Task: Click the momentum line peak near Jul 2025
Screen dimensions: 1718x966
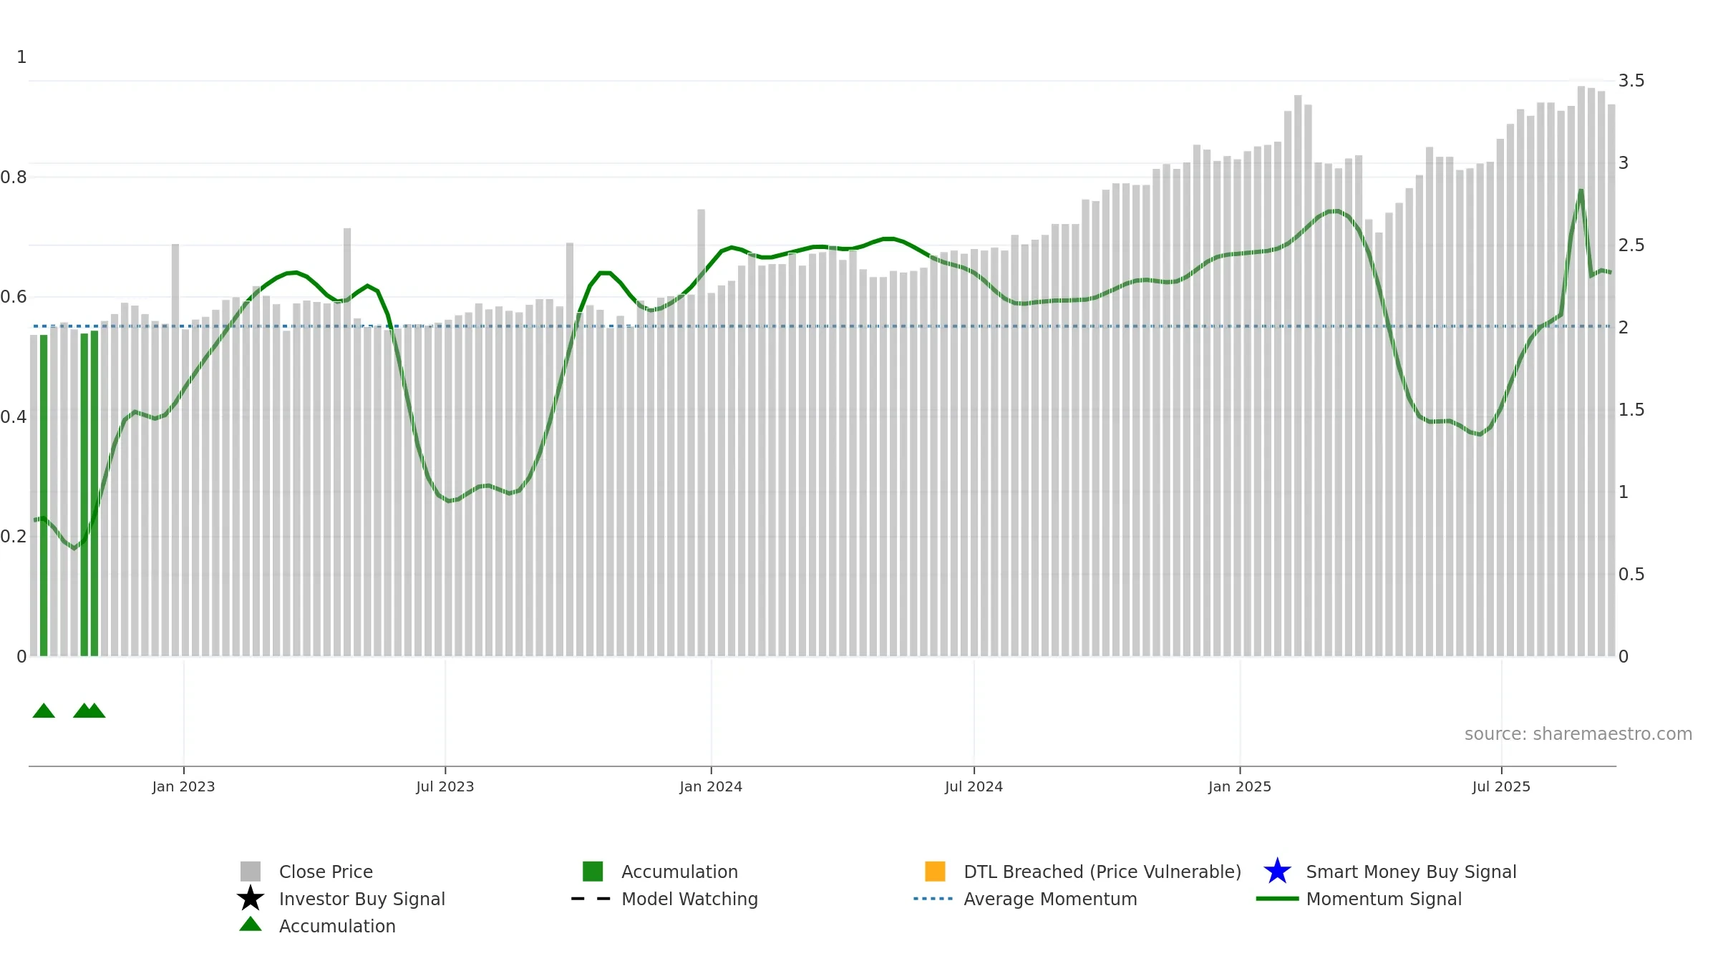Action: tap(1581, 190)
